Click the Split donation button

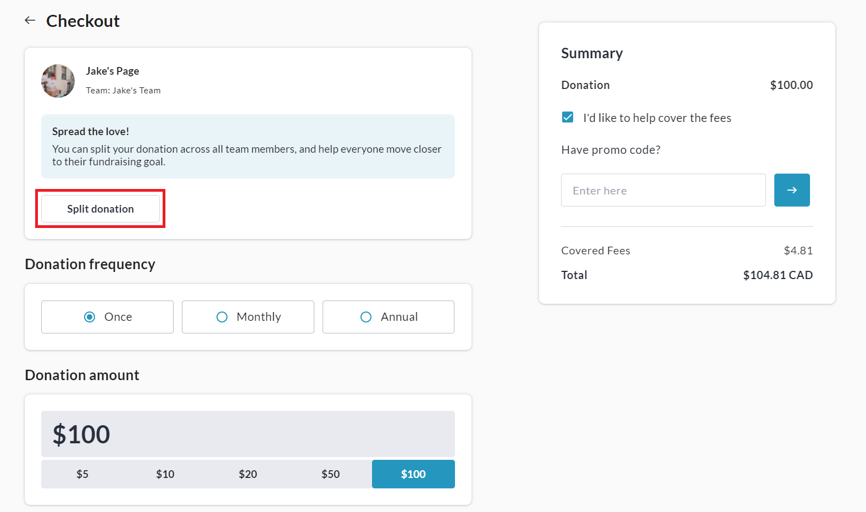tap(101, 209)
